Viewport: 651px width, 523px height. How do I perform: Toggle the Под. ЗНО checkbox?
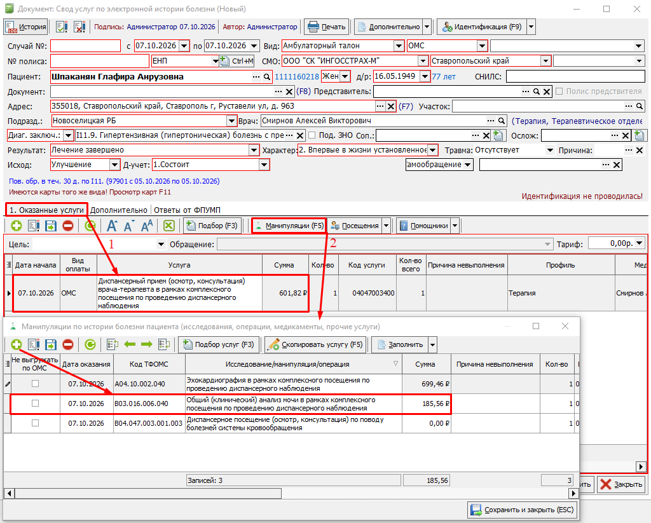(x=312, y=135)
